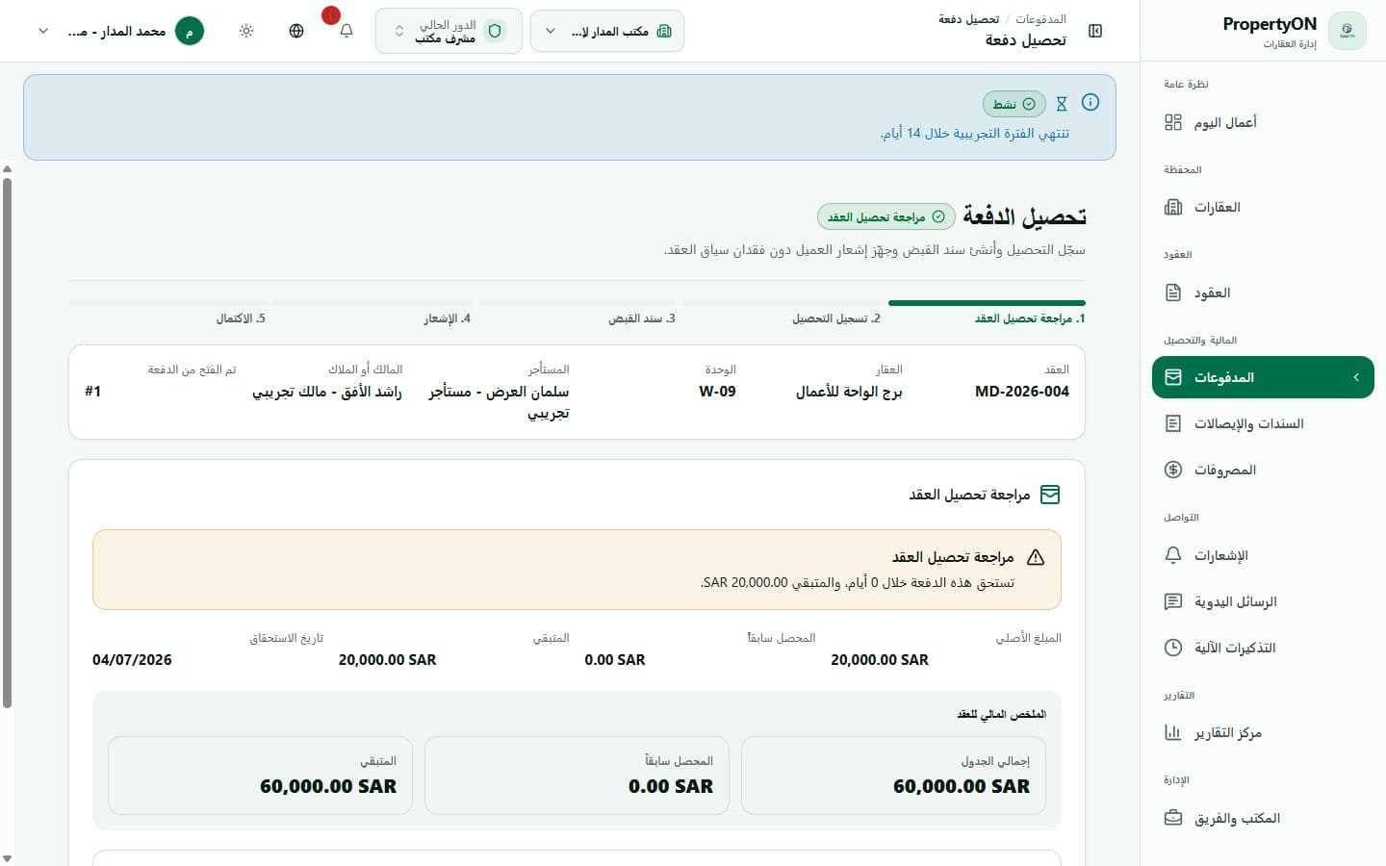
Task: Click the السندات والإيصالات receipt icon
Action: pyautogui.click(x=1172, y=423)
